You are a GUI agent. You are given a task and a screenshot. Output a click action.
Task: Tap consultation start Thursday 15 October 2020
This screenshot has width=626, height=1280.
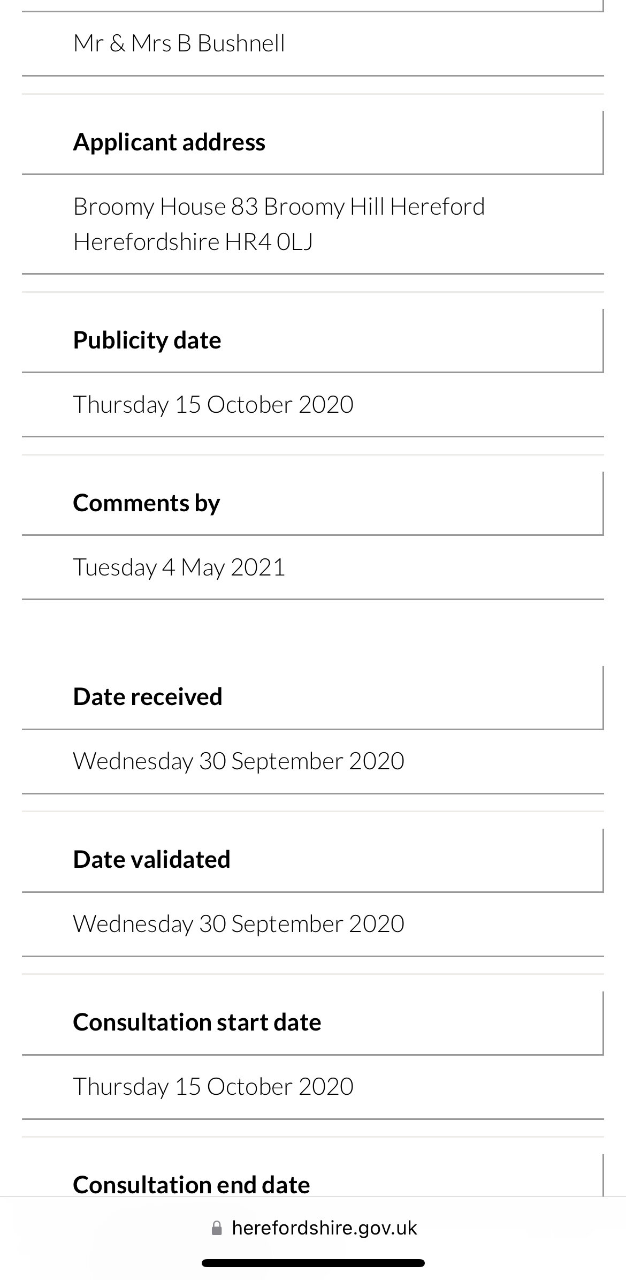(x=213, y=1086)
